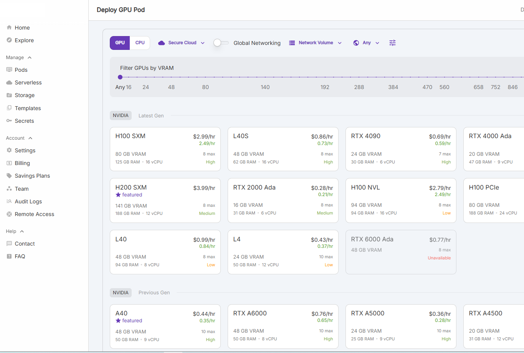Click the FAQ question mark icon

(x=9, y=256)
